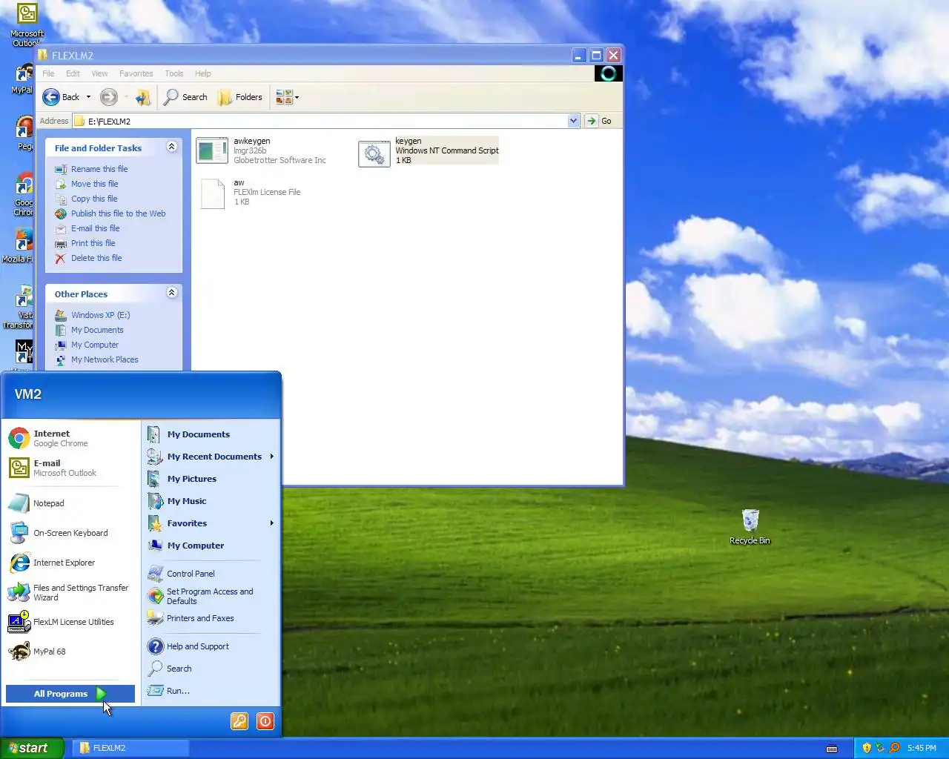Viewport: 949px width, 759px height.
Task: Click Publish this file to the Web
Action: pos(119,213)
